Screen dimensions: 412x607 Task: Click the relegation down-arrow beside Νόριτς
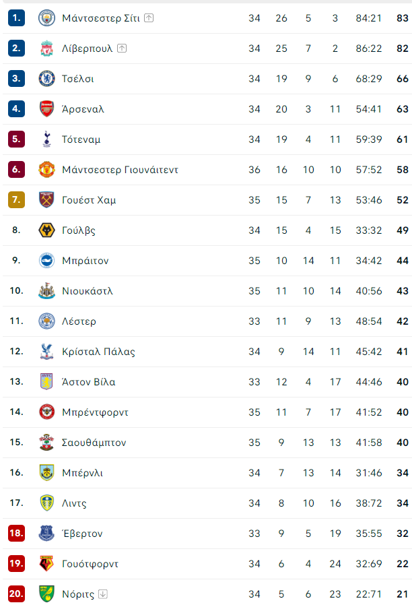click(x=103, y=594)
